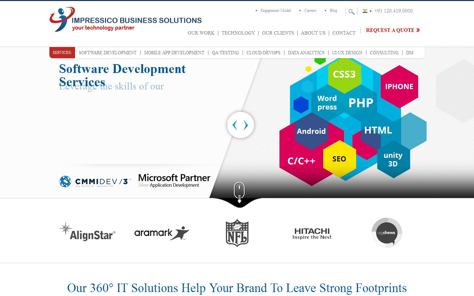
Task: Click the PHP hexagon icon
Action: 361,103
